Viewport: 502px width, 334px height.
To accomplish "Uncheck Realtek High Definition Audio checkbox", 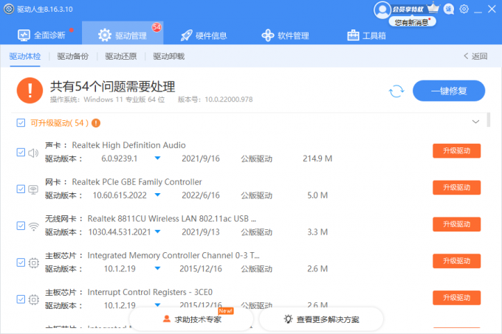I will tap(21, 153).
